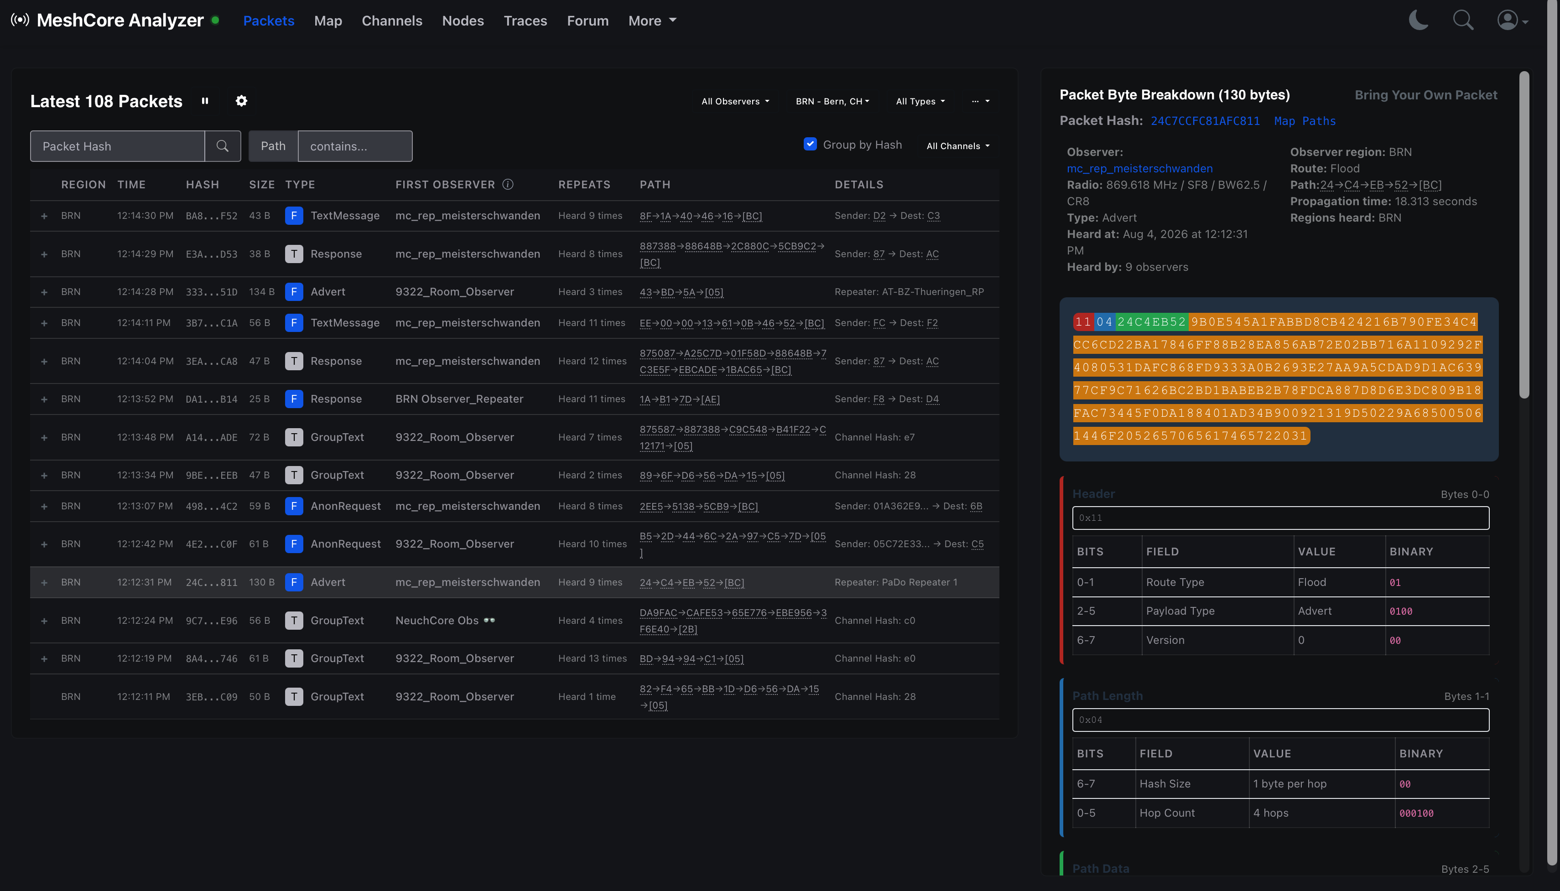Click the green live status indicator dot
Viewport: 1560px width, 891px height.
click(x=215, y=20)
